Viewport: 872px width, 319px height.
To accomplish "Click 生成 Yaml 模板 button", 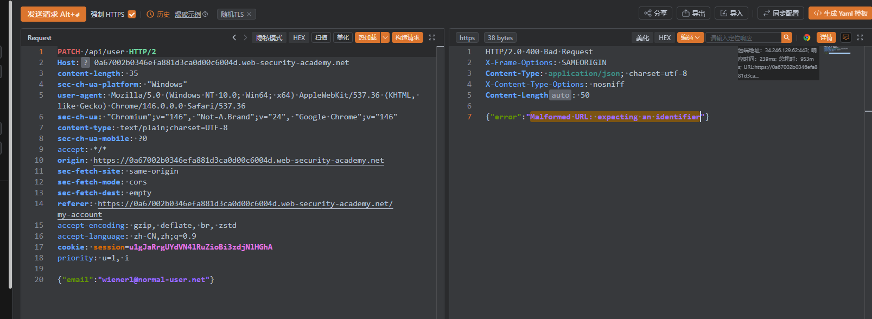I will click(x=841, y=14).
